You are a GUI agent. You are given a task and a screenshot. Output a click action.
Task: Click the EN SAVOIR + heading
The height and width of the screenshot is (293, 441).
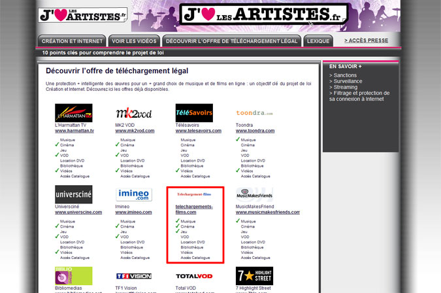coord(346,67)
